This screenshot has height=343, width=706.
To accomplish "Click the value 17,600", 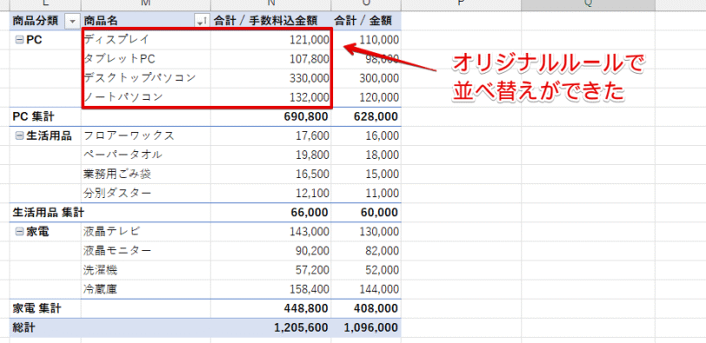I will pyautogui.click(x=312, y=135).
